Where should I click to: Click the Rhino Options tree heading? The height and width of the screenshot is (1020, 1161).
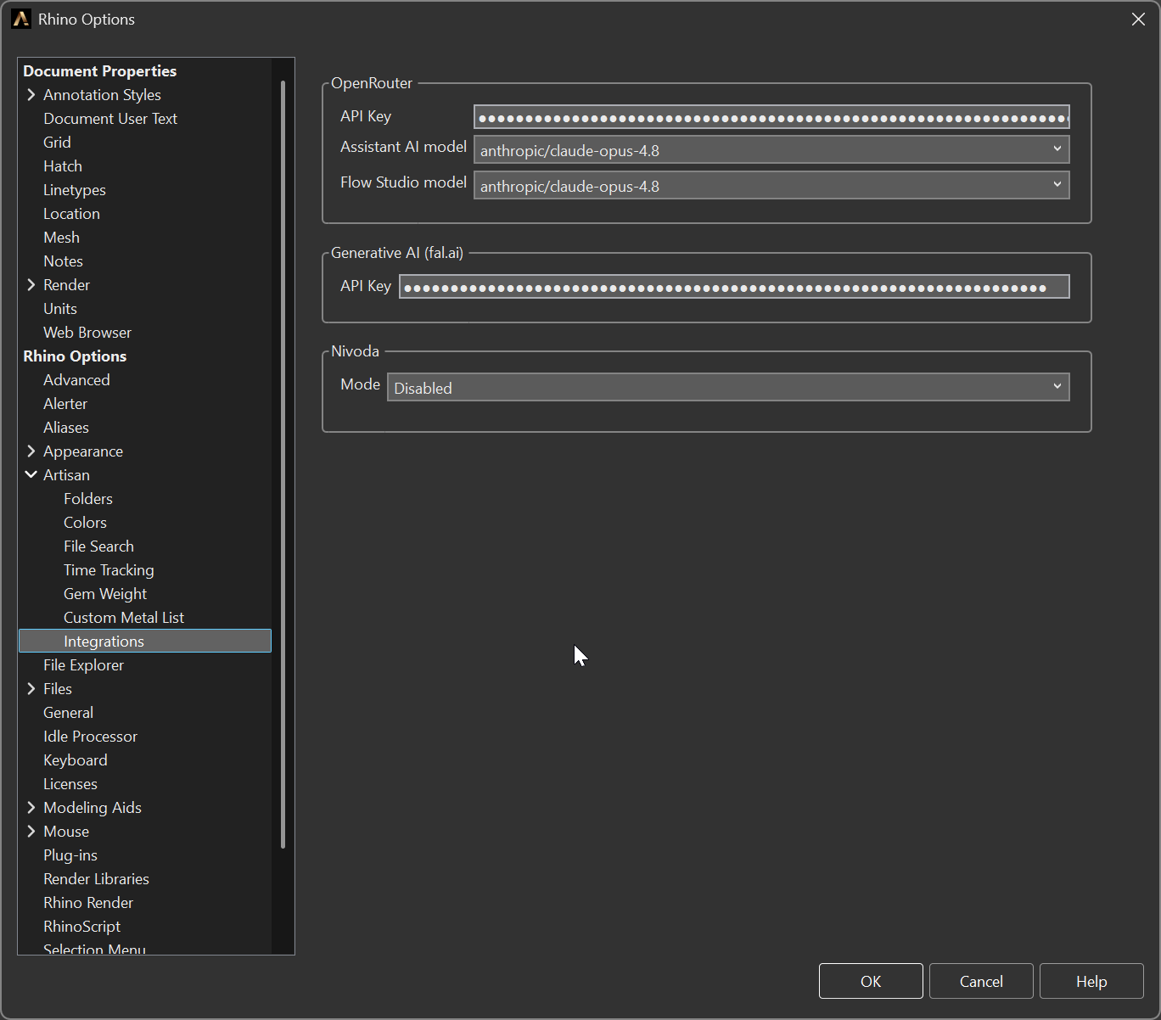coord(75,356)
